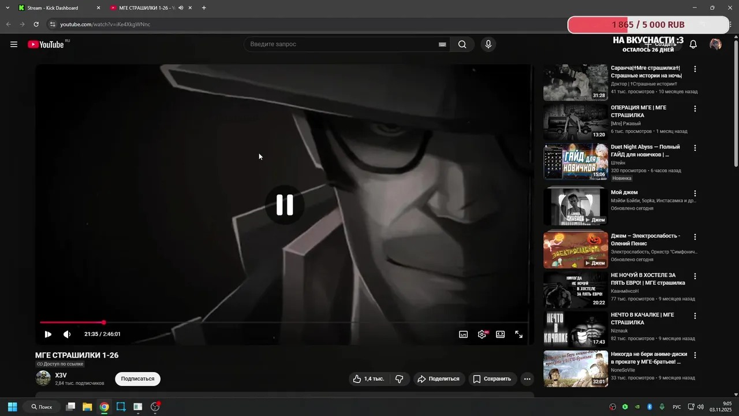Viewport: 739px width, 416px height.
Task: Open Джем – Электрослабость mix thumbnail
Action: (x=576, y=250)
